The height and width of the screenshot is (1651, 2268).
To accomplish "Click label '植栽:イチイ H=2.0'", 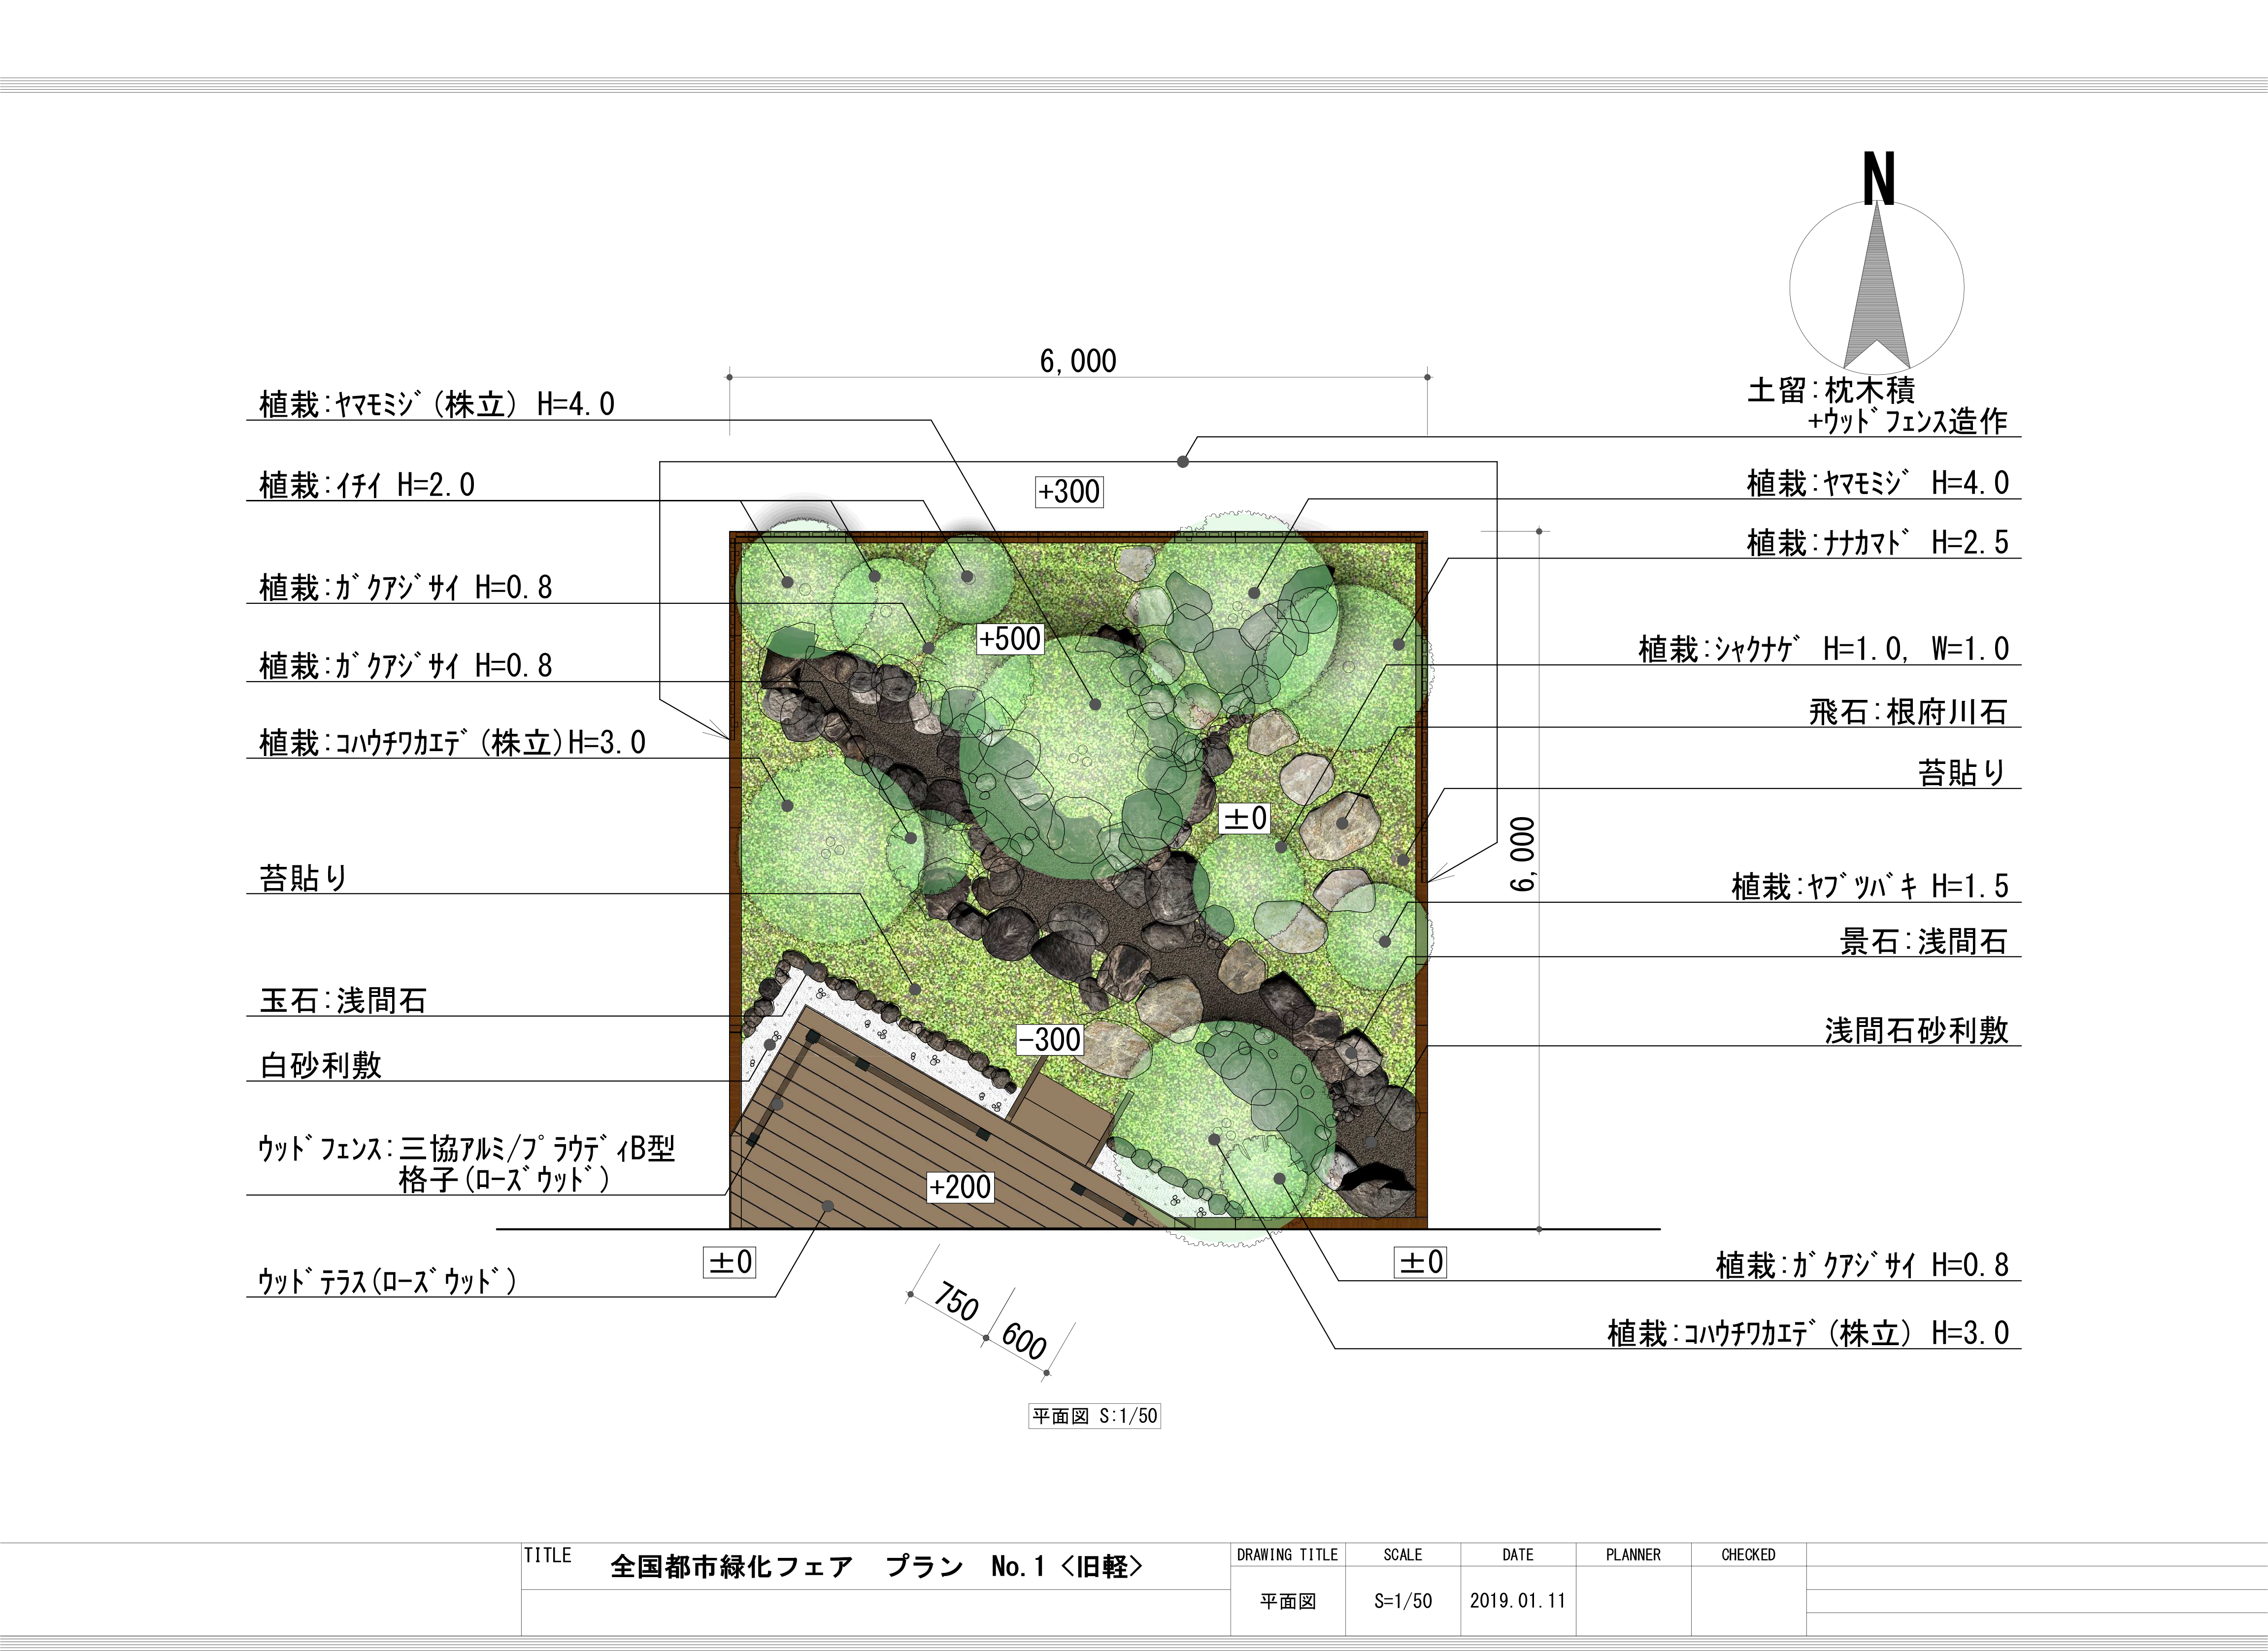I will [367, 485].
